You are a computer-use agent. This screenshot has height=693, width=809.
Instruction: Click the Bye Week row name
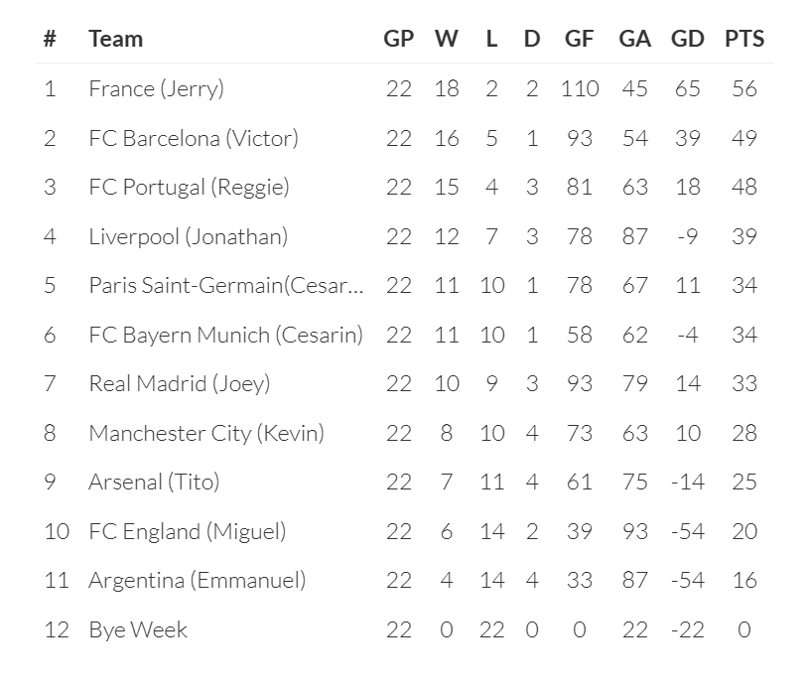(x=137, y=629)
